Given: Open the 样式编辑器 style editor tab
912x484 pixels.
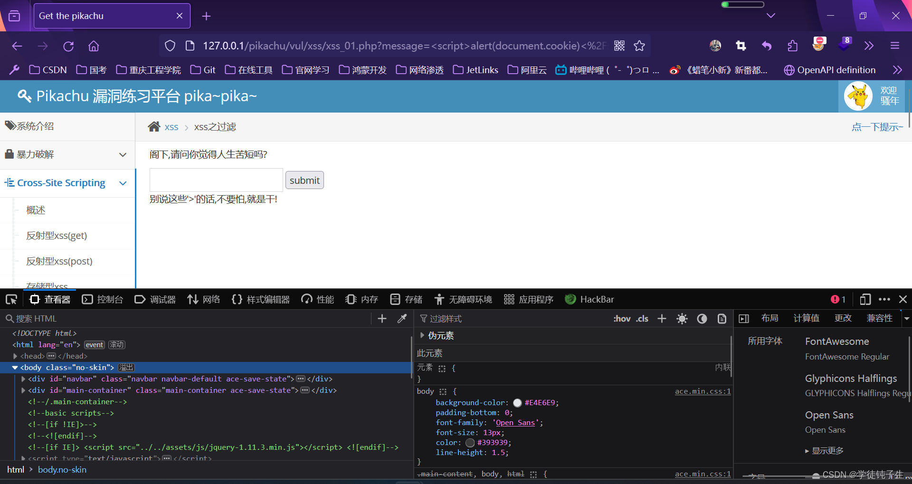Looking at the screenshot, I should click(261, 299).
